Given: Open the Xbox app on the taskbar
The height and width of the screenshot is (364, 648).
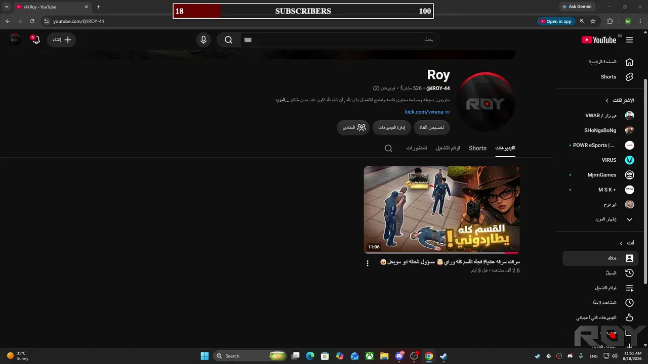Looking at the screenshot, I should point(370,356).
